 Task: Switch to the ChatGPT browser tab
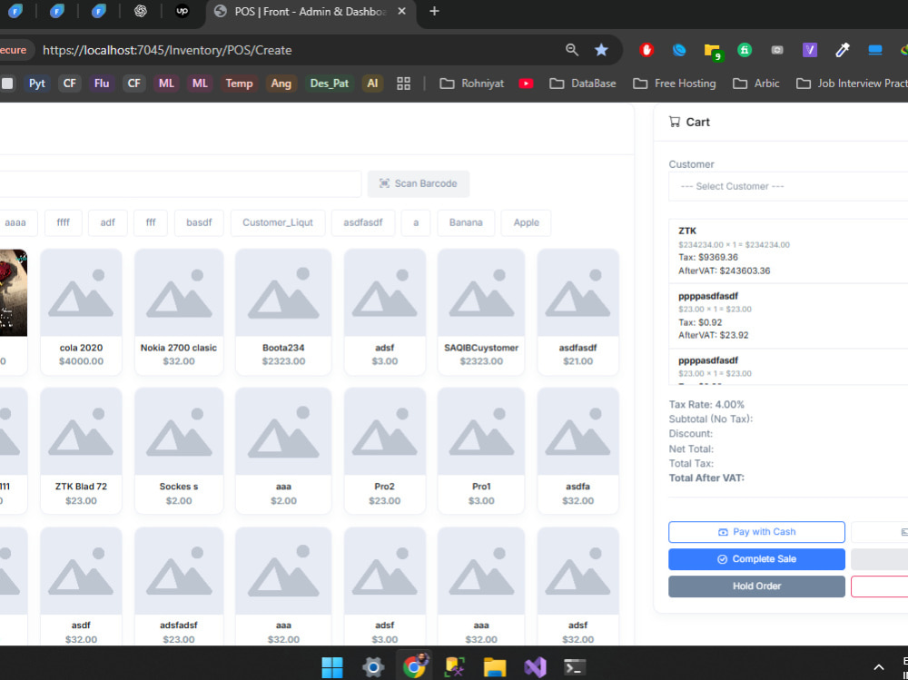pos(140,11)
